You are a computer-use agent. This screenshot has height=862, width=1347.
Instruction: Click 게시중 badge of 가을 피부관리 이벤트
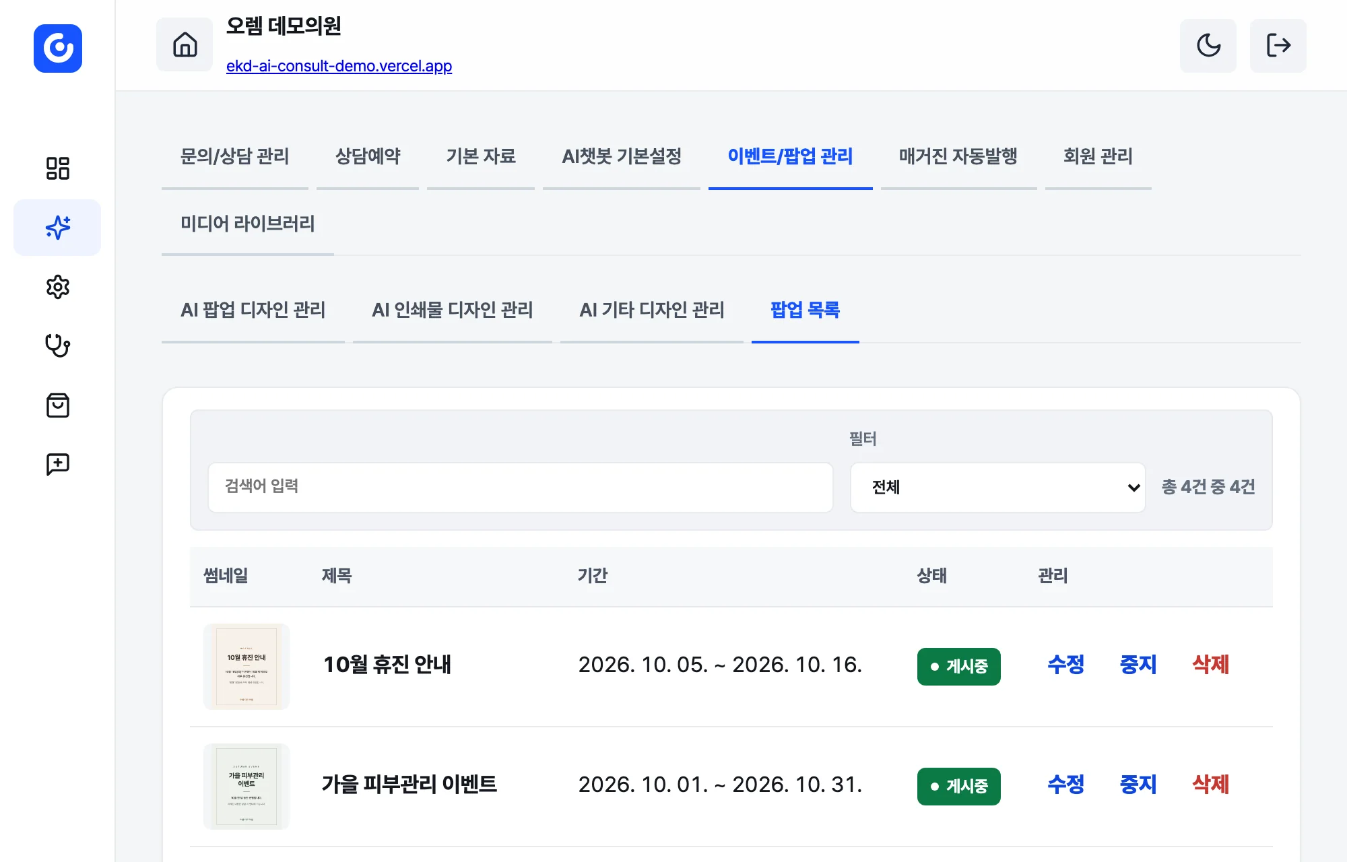959,787
